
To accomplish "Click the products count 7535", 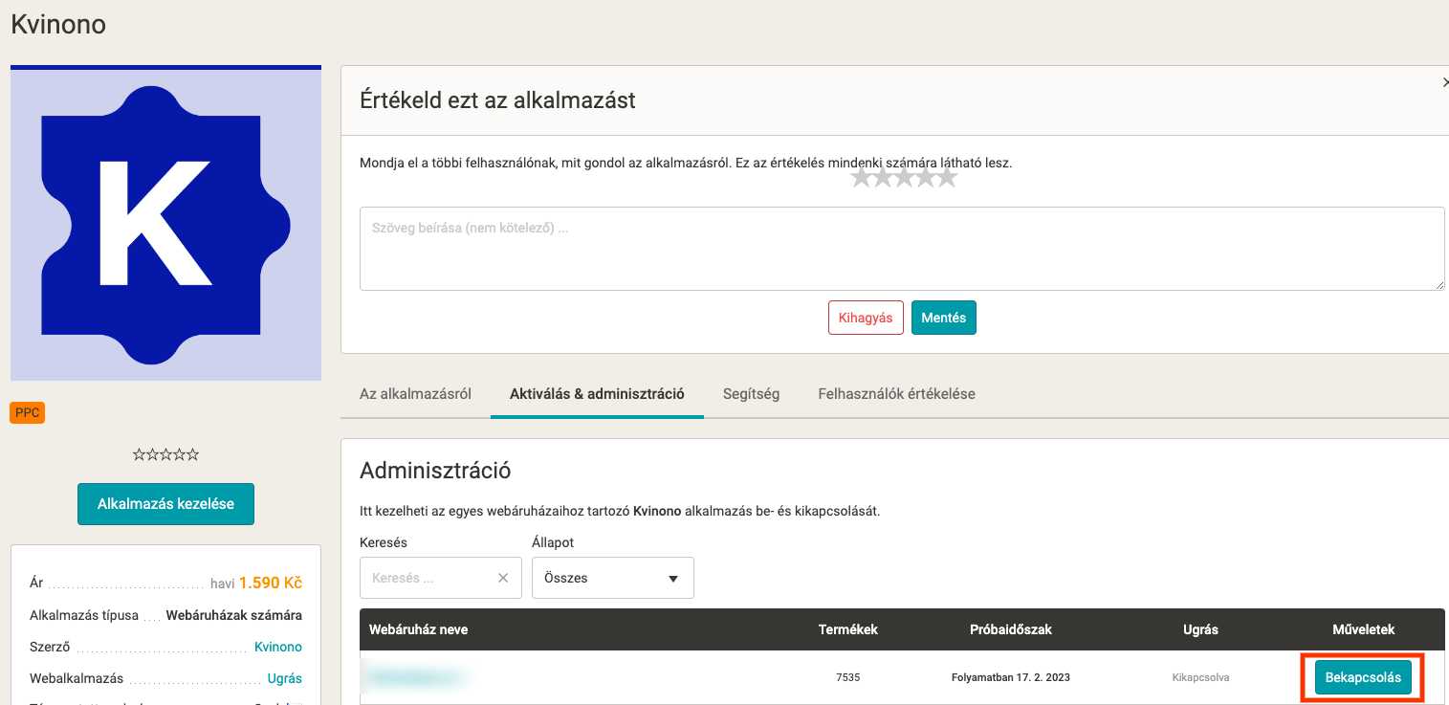I will pos(848,677).
